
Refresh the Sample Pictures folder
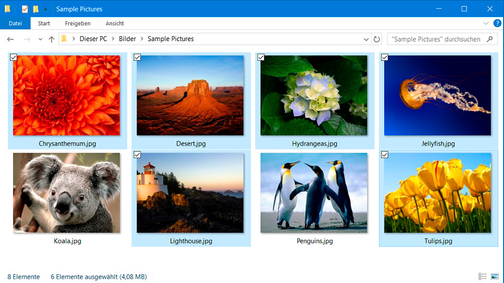point(377,39)
